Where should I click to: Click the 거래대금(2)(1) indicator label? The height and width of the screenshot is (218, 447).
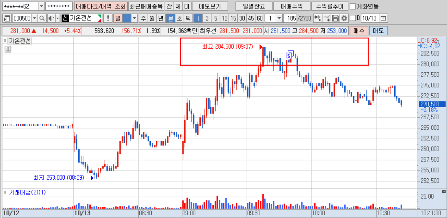click(27, 192)
